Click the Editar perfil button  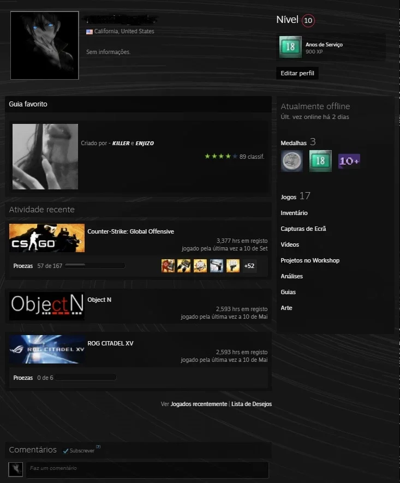click(297, 73)
